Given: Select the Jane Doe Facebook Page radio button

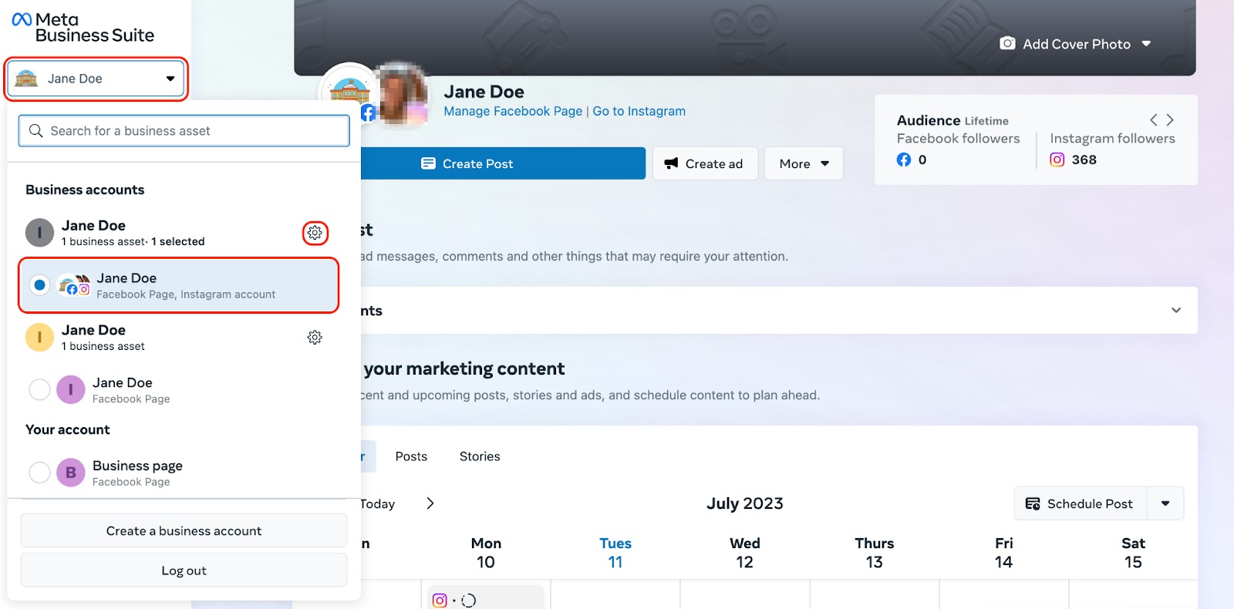Looking at the screenshot, I should pos(39,390).
